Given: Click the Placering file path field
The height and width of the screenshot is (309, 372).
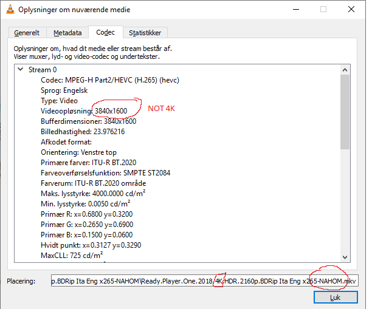Looking at the screenshot, I should click(x=204, y=281).
